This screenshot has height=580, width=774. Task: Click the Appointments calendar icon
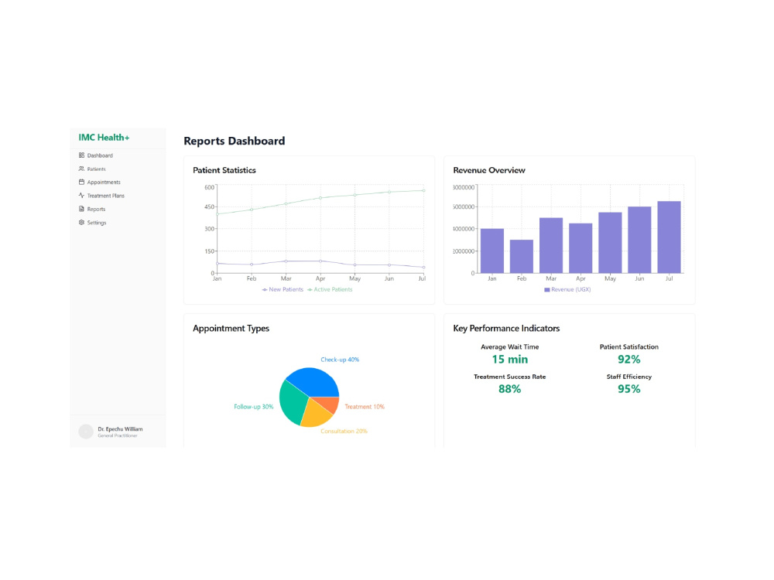tap(81, 182)
